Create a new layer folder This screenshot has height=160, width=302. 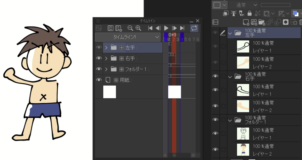click(262, 22)
